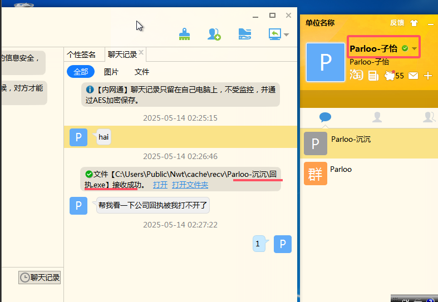
Task: Expand the arrow next to remote desktop icon
Action: [286, 34]
